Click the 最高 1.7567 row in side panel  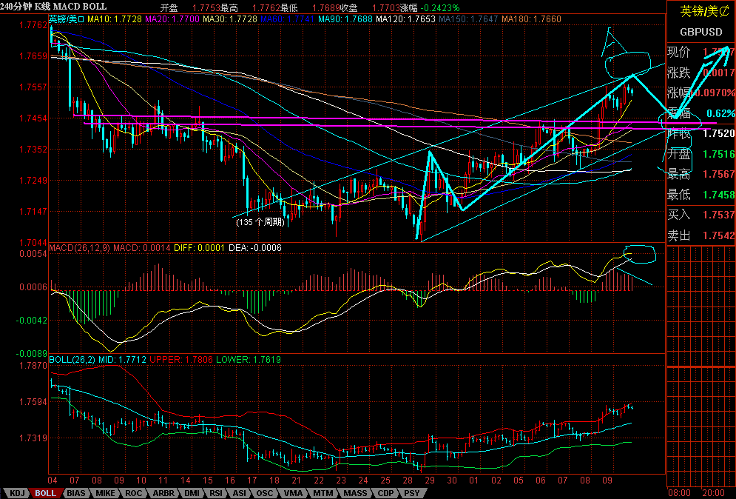700,174
